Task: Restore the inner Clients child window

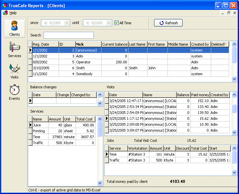Action: [x=229, y=13]
